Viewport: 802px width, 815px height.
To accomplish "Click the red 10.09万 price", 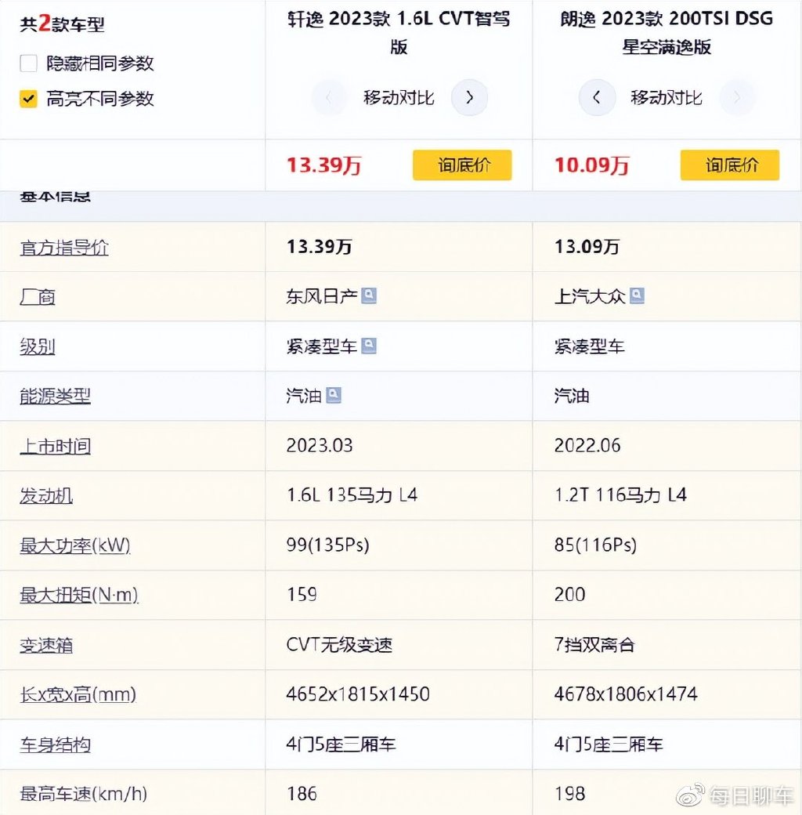I will point(591,165).
